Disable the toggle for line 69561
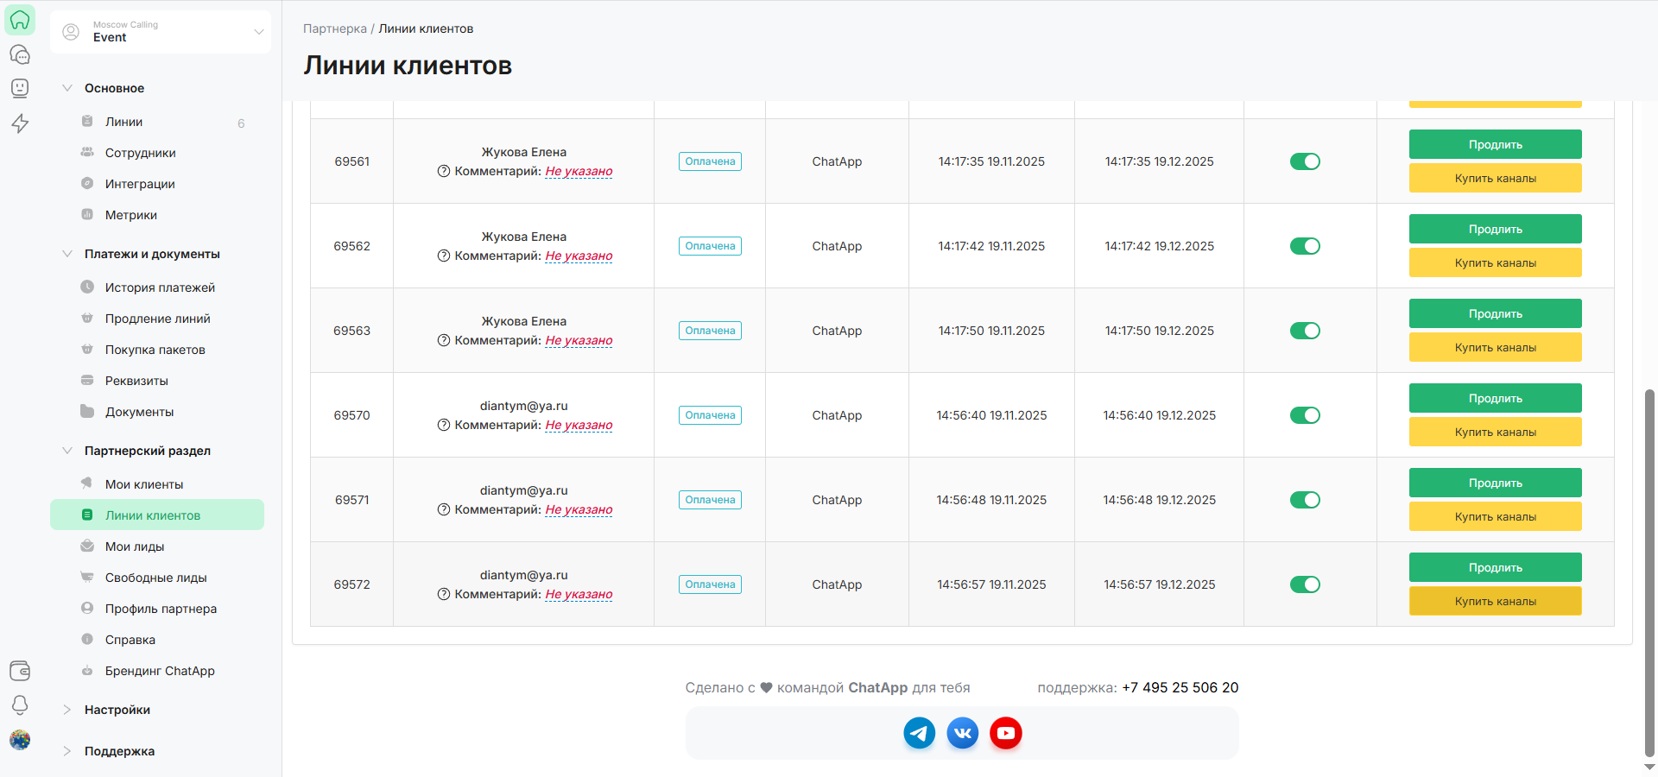1658x777 pixels. point(1304,161)
